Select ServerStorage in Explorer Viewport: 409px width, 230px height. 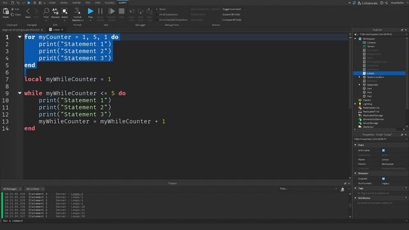pos(371,123)
